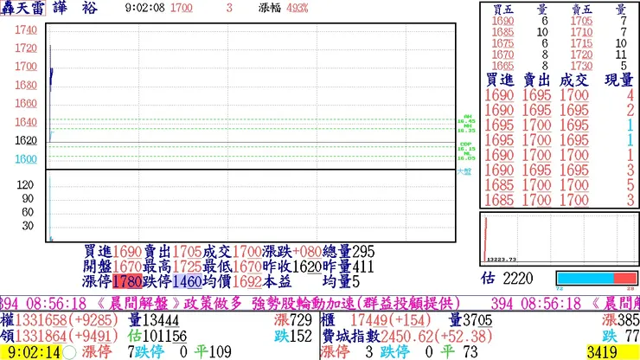640x360 pixels.
Task: Click the 1620 reference price axis label
Action: click(x=26, y=140)
